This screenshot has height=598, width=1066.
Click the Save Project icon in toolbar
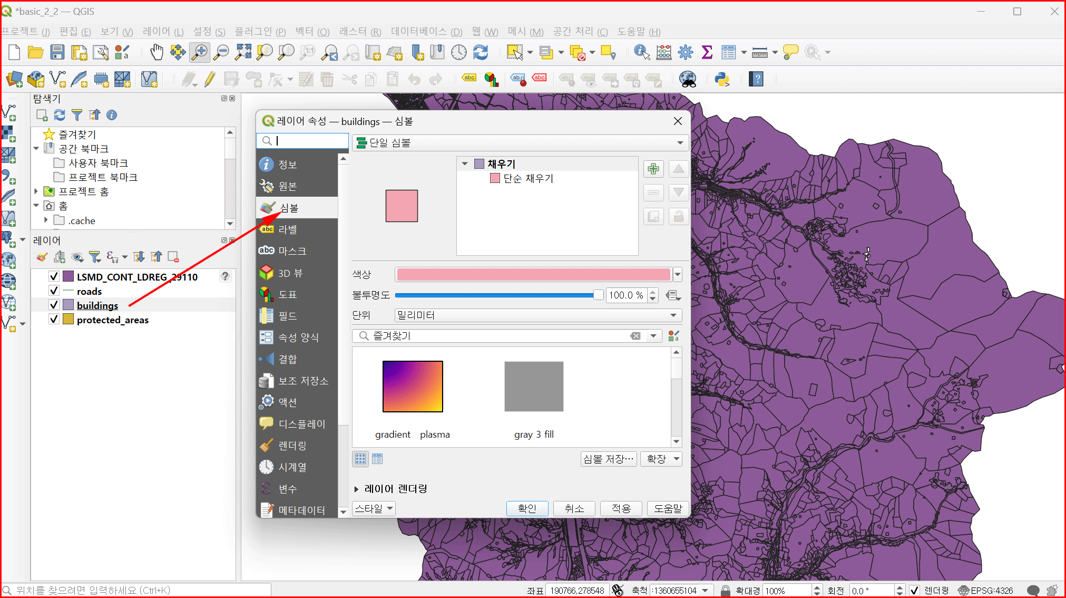[x=57, y=52]
